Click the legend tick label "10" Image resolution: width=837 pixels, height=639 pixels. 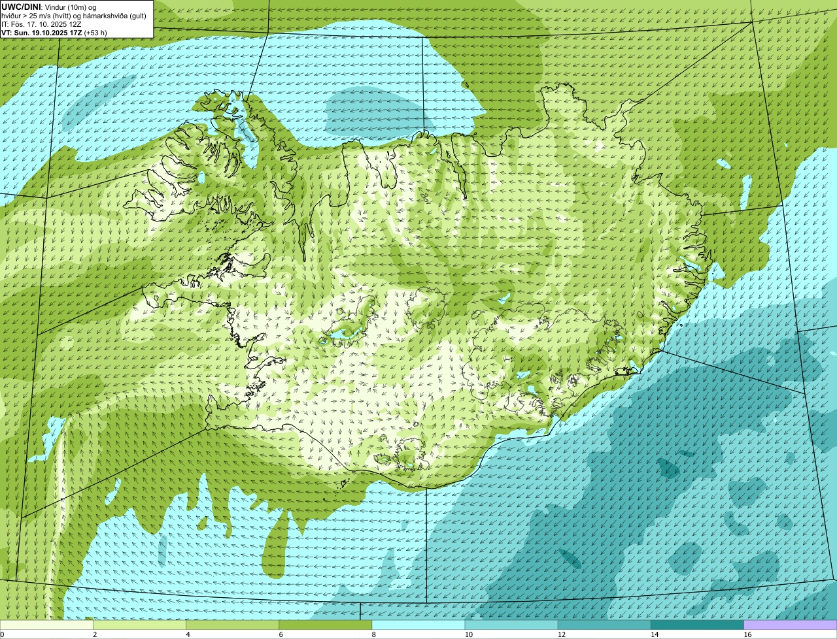click(468, 634)
